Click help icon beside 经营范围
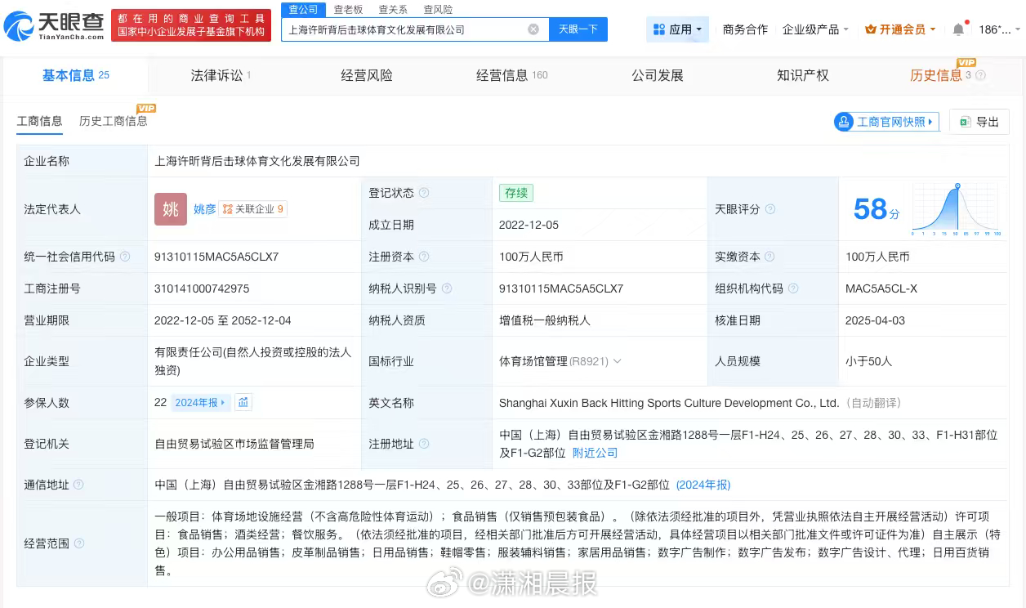Screen dimensions: 1026x608 pyautogui.click(x=79, y=543)
